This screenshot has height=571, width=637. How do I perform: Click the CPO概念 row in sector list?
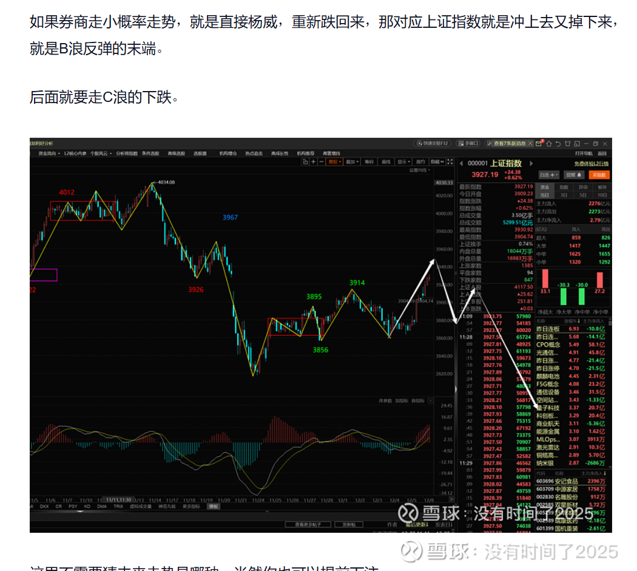[571, 345]
